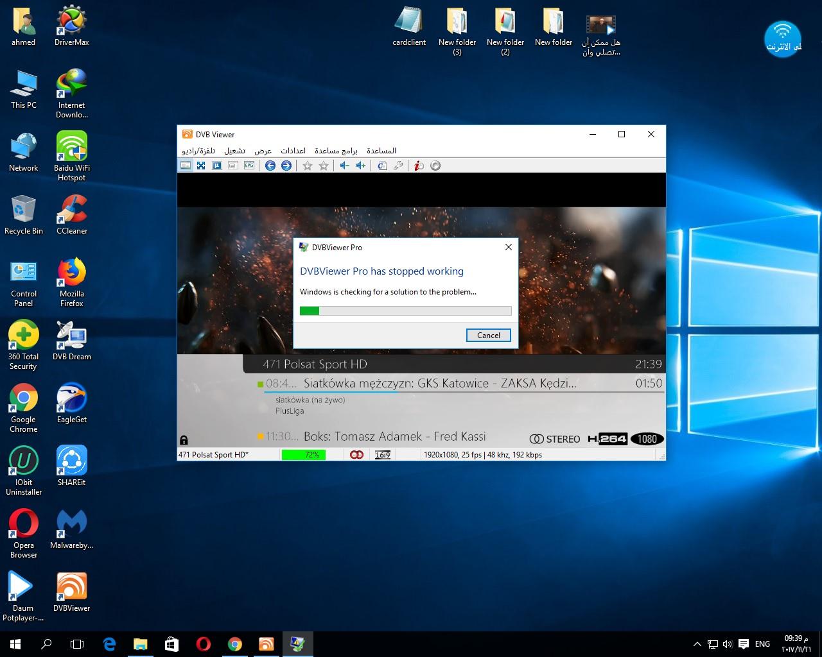Show the channel list toolbar icon
The image size is (822, 657).
[233, 166]
